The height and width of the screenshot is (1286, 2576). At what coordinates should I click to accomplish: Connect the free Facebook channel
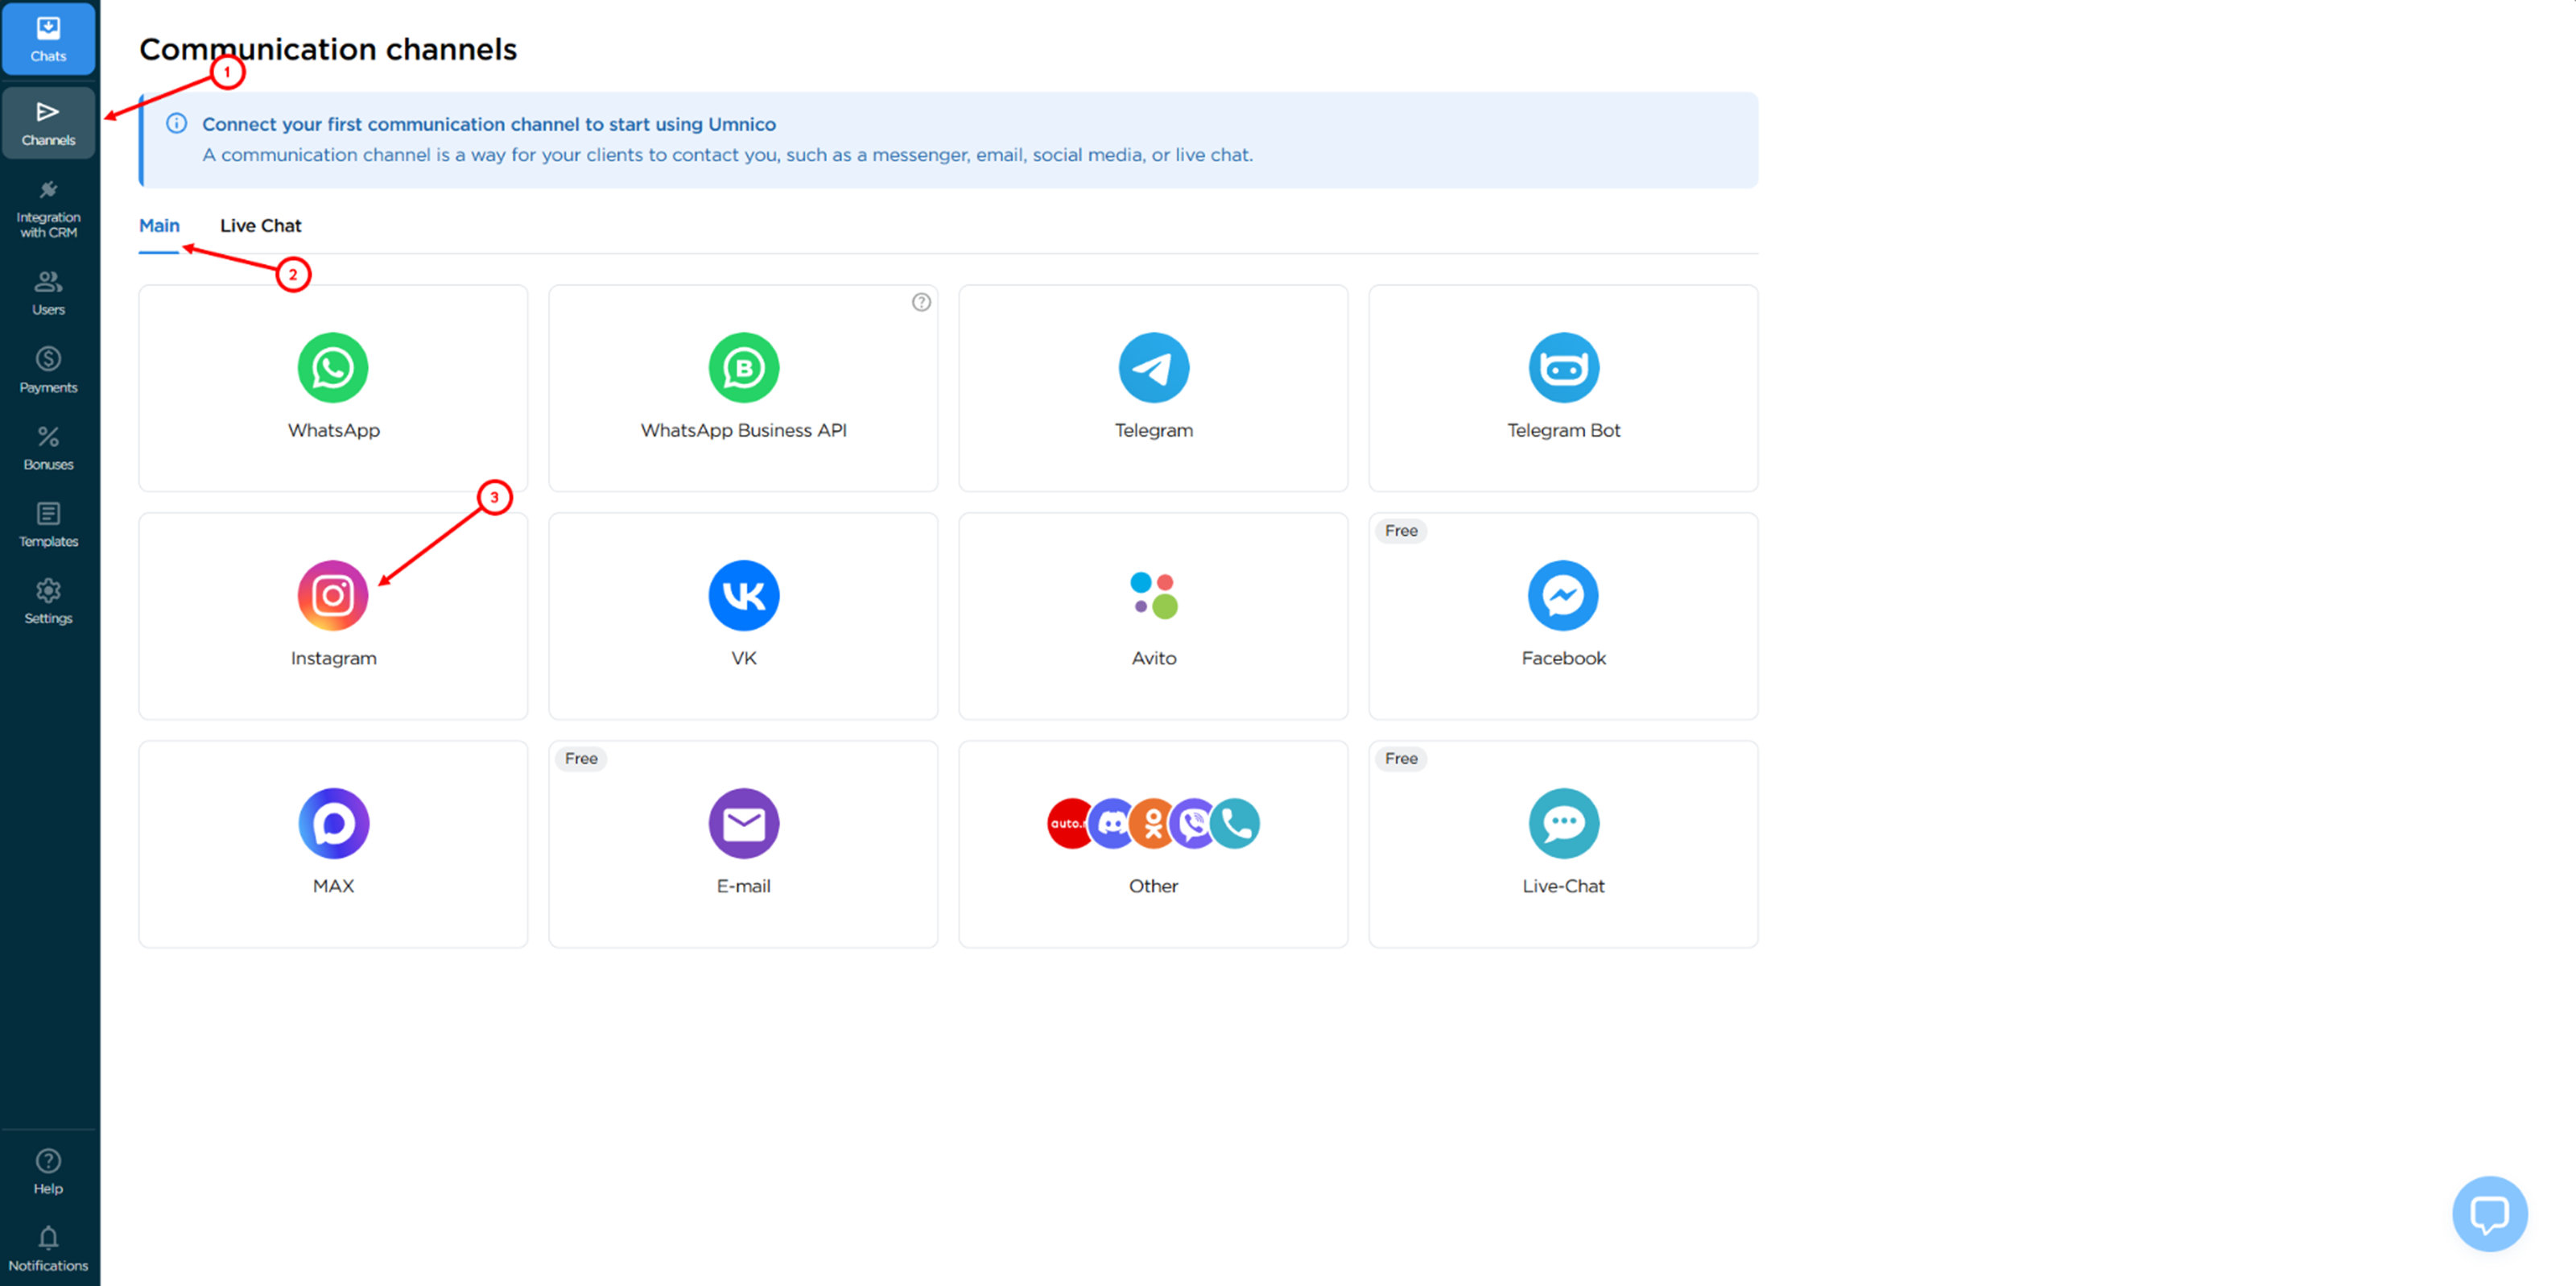(x=1562, y=615)
